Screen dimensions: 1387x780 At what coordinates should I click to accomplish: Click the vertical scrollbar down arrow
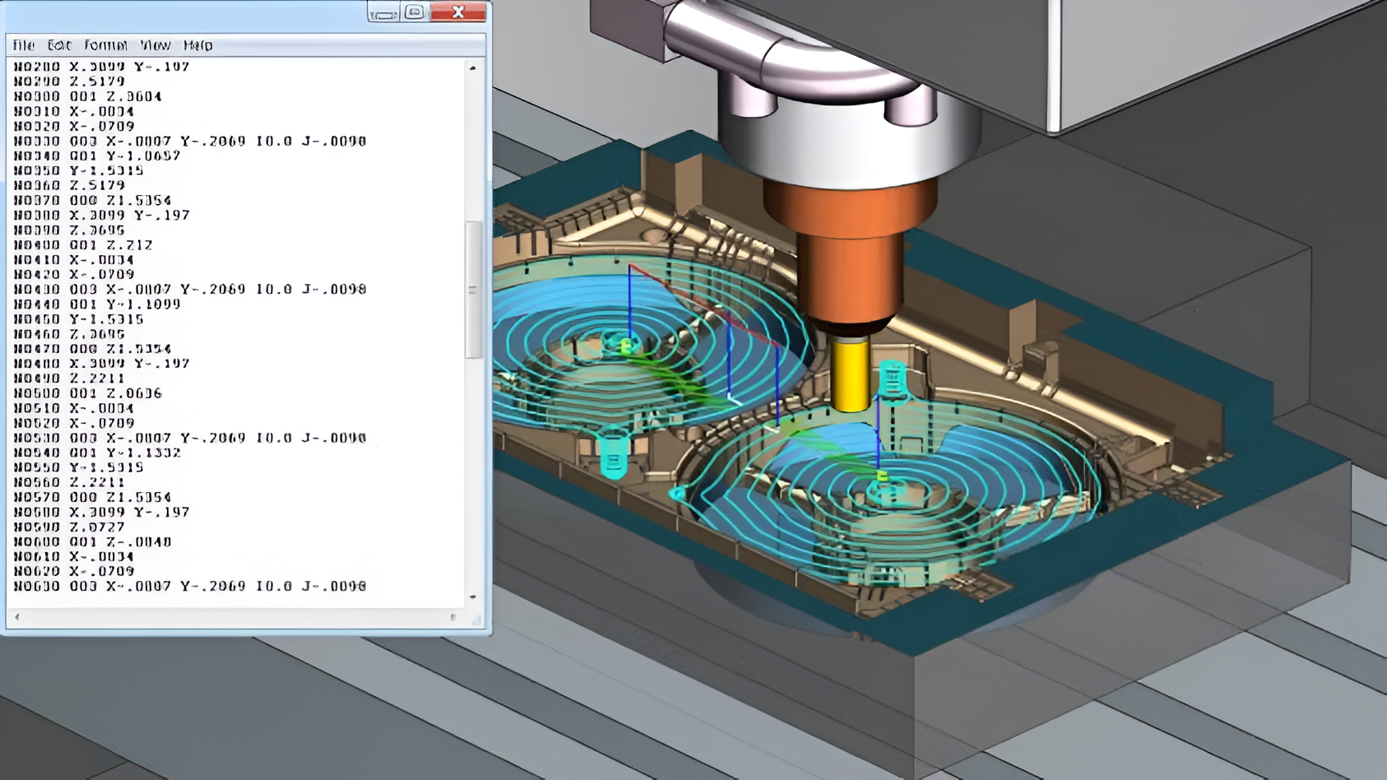(473, 597)
